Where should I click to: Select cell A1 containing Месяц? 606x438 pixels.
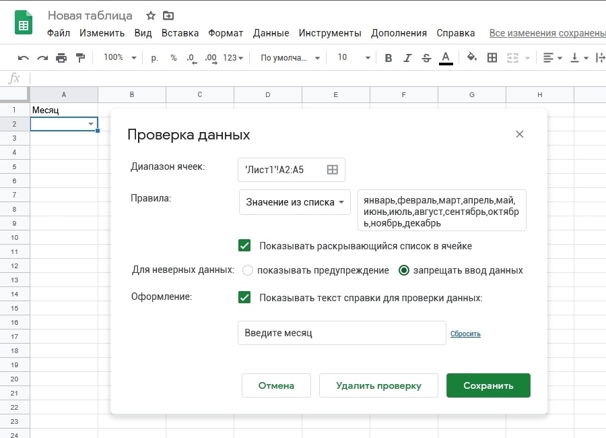[x=64, y=110]
